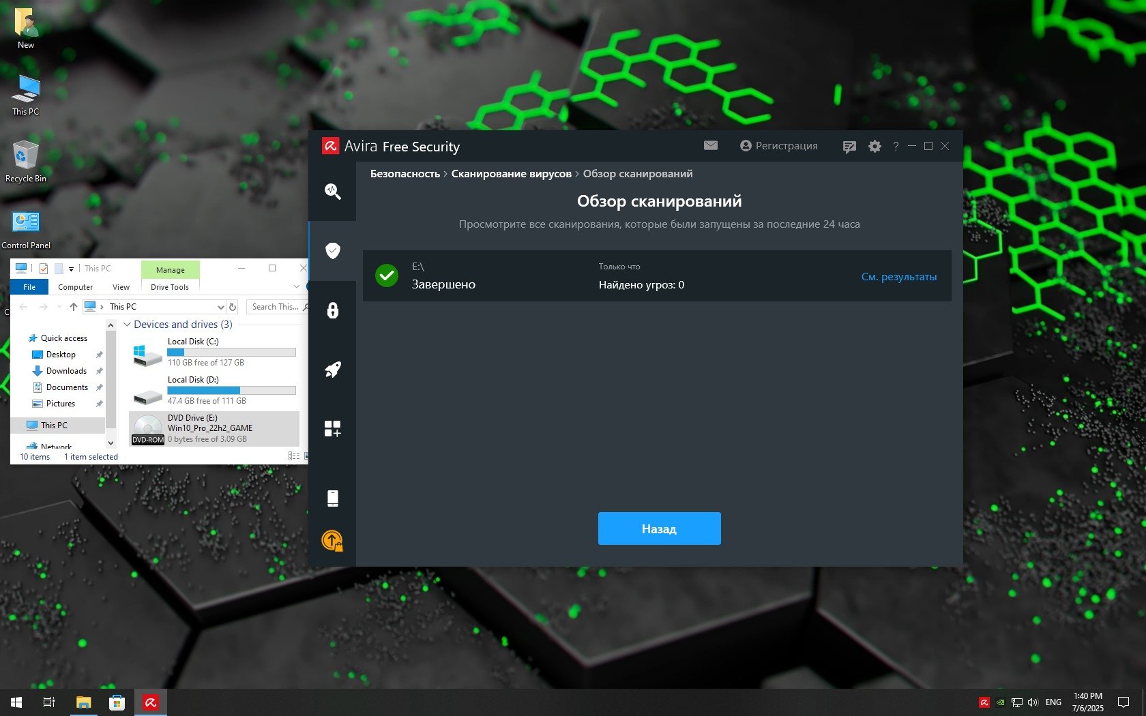Select Pictures in Explorer navigation pane

53,404
